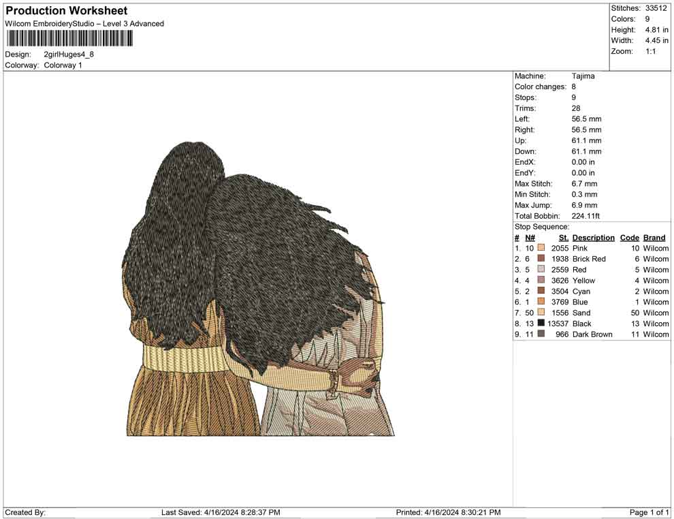The width and height of the screenshot is (674, 519).
Task: Choose the Sand thread color swatch
Action: 541,313
